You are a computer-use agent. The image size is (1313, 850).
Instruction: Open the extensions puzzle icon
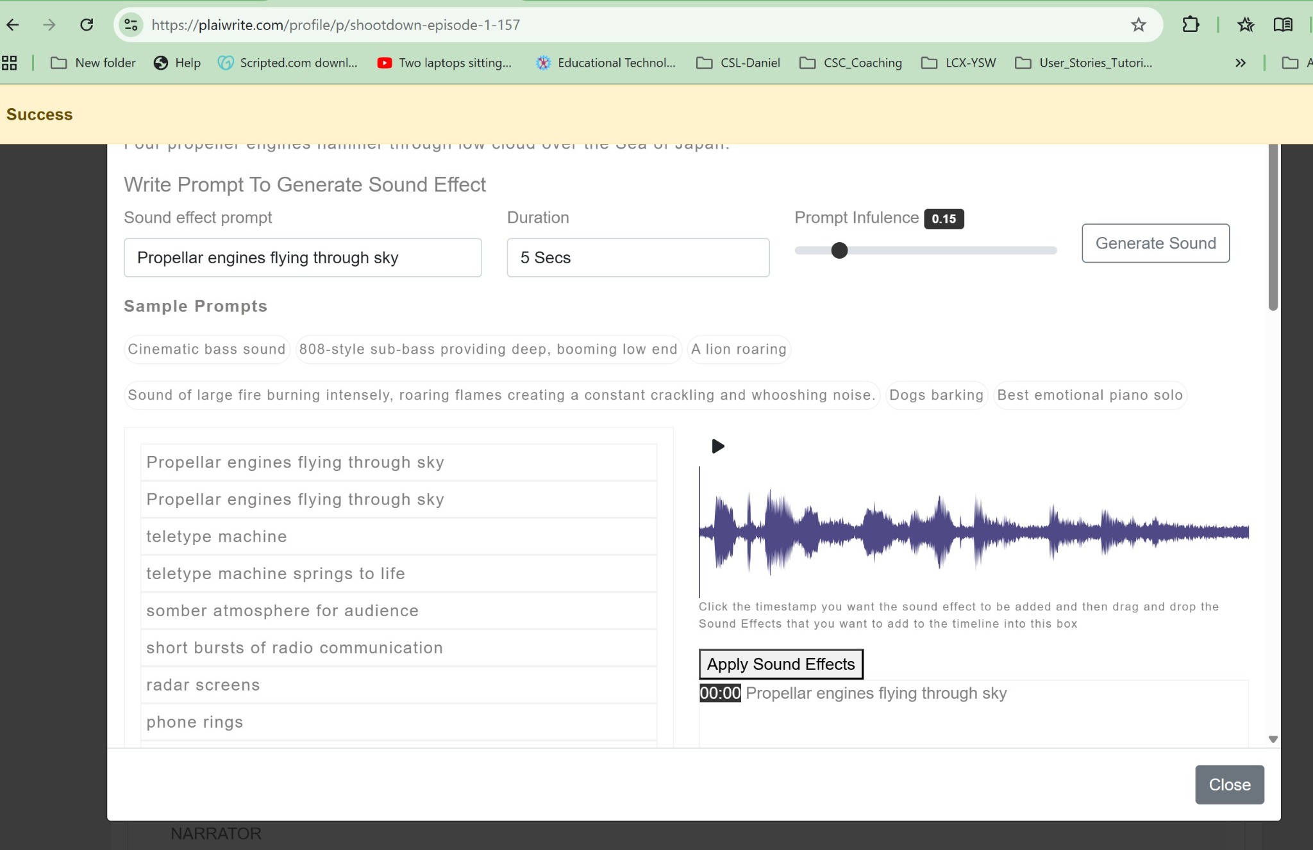[x=1191, y=25]
